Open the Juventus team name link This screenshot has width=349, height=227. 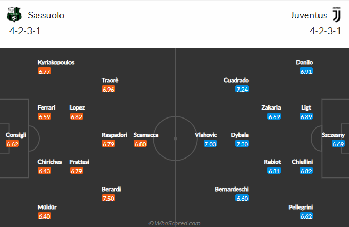(x=308, y=15)
